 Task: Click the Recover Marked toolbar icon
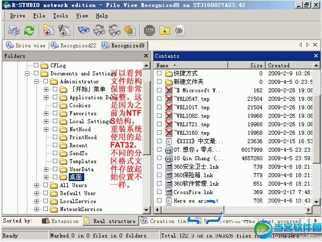point(64,30)
